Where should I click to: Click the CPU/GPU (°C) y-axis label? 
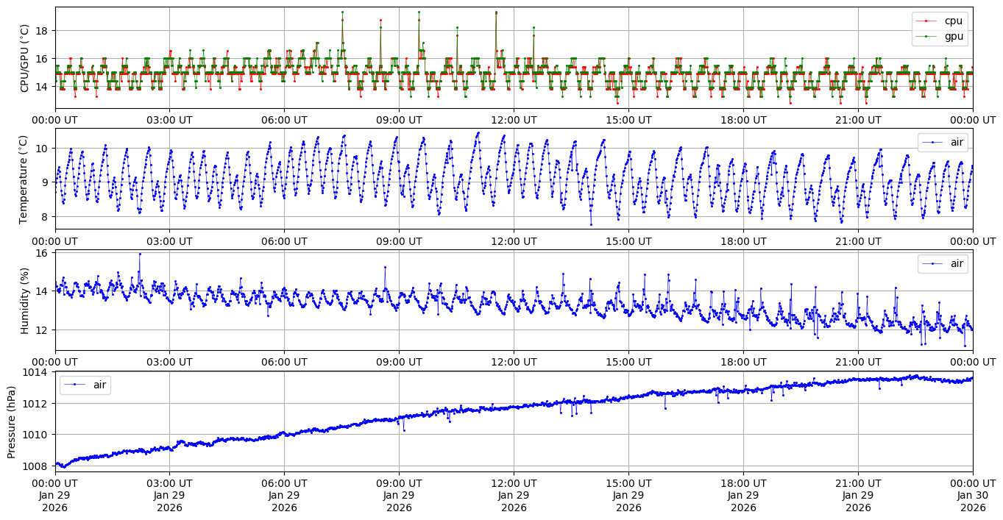(25, 57)
